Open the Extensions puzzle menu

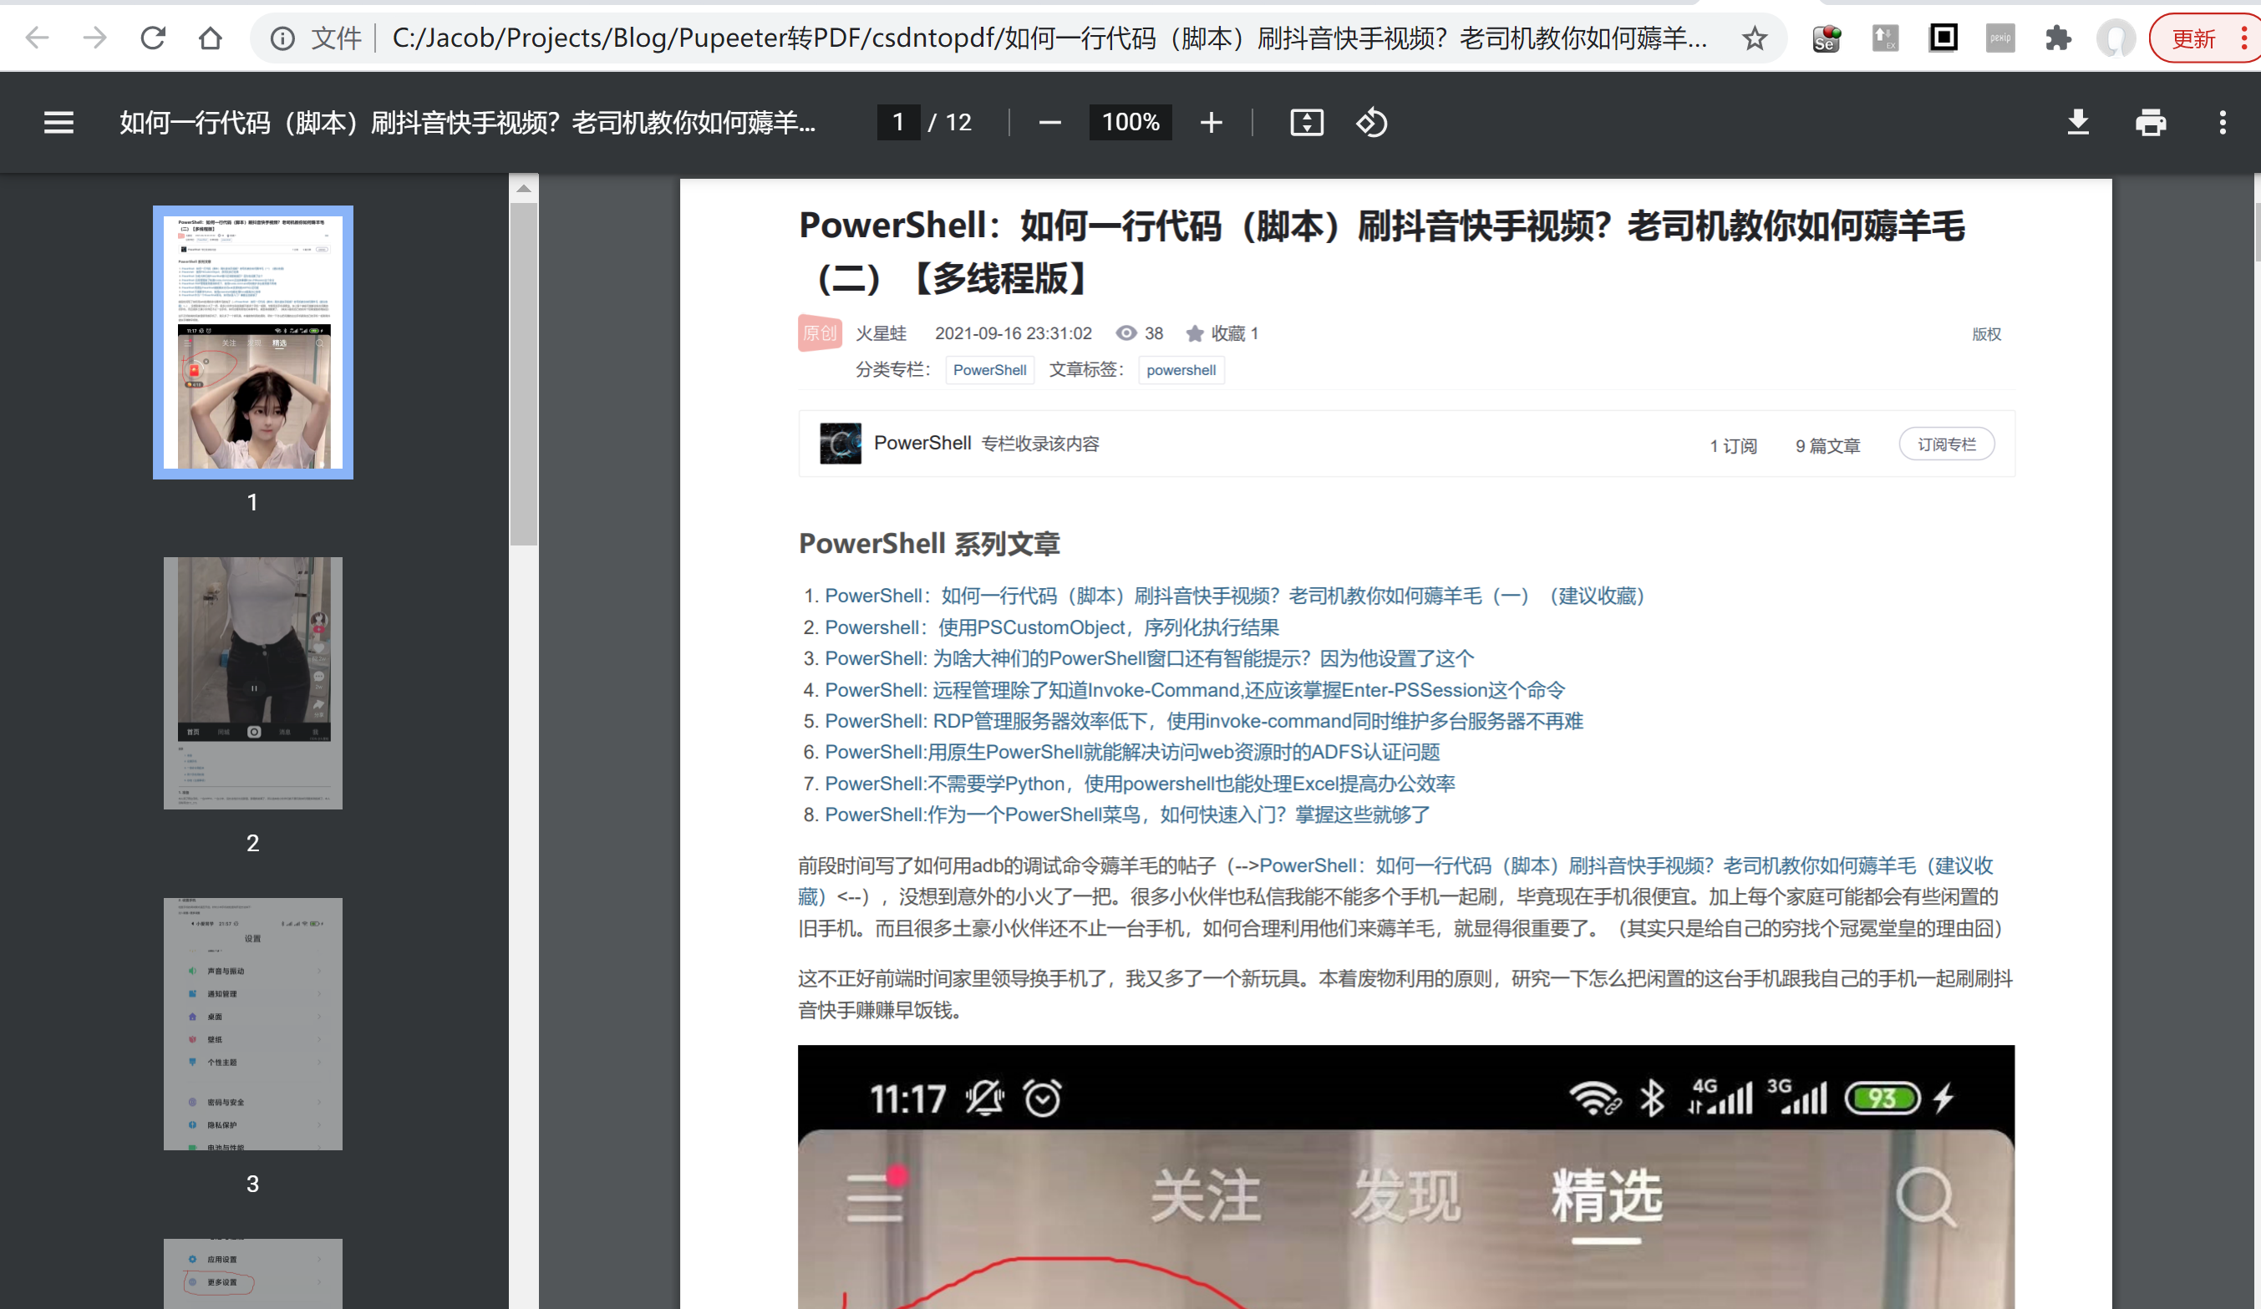tap(2057, 38)
